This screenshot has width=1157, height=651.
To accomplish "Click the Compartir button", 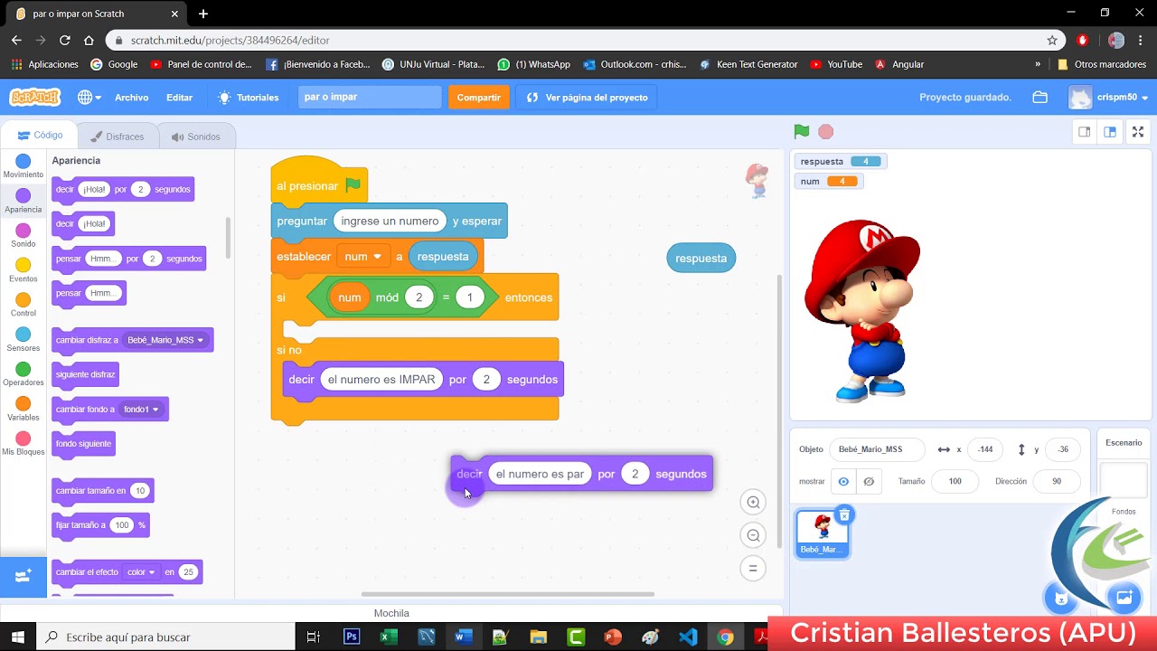I will point(478,97).
